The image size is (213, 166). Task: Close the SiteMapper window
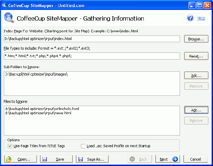(x=207, y=5)
